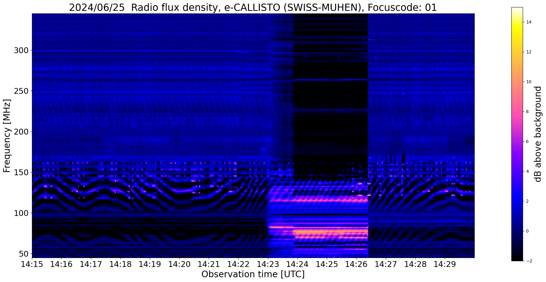Click the colorbar tick label 4
This screenshot has width=546, height=282.
pyautogui.click(x=528, y=172)
